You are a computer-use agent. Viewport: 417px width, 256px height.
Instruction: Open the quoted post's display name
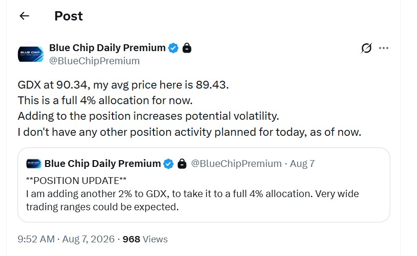tap(103, 164)
